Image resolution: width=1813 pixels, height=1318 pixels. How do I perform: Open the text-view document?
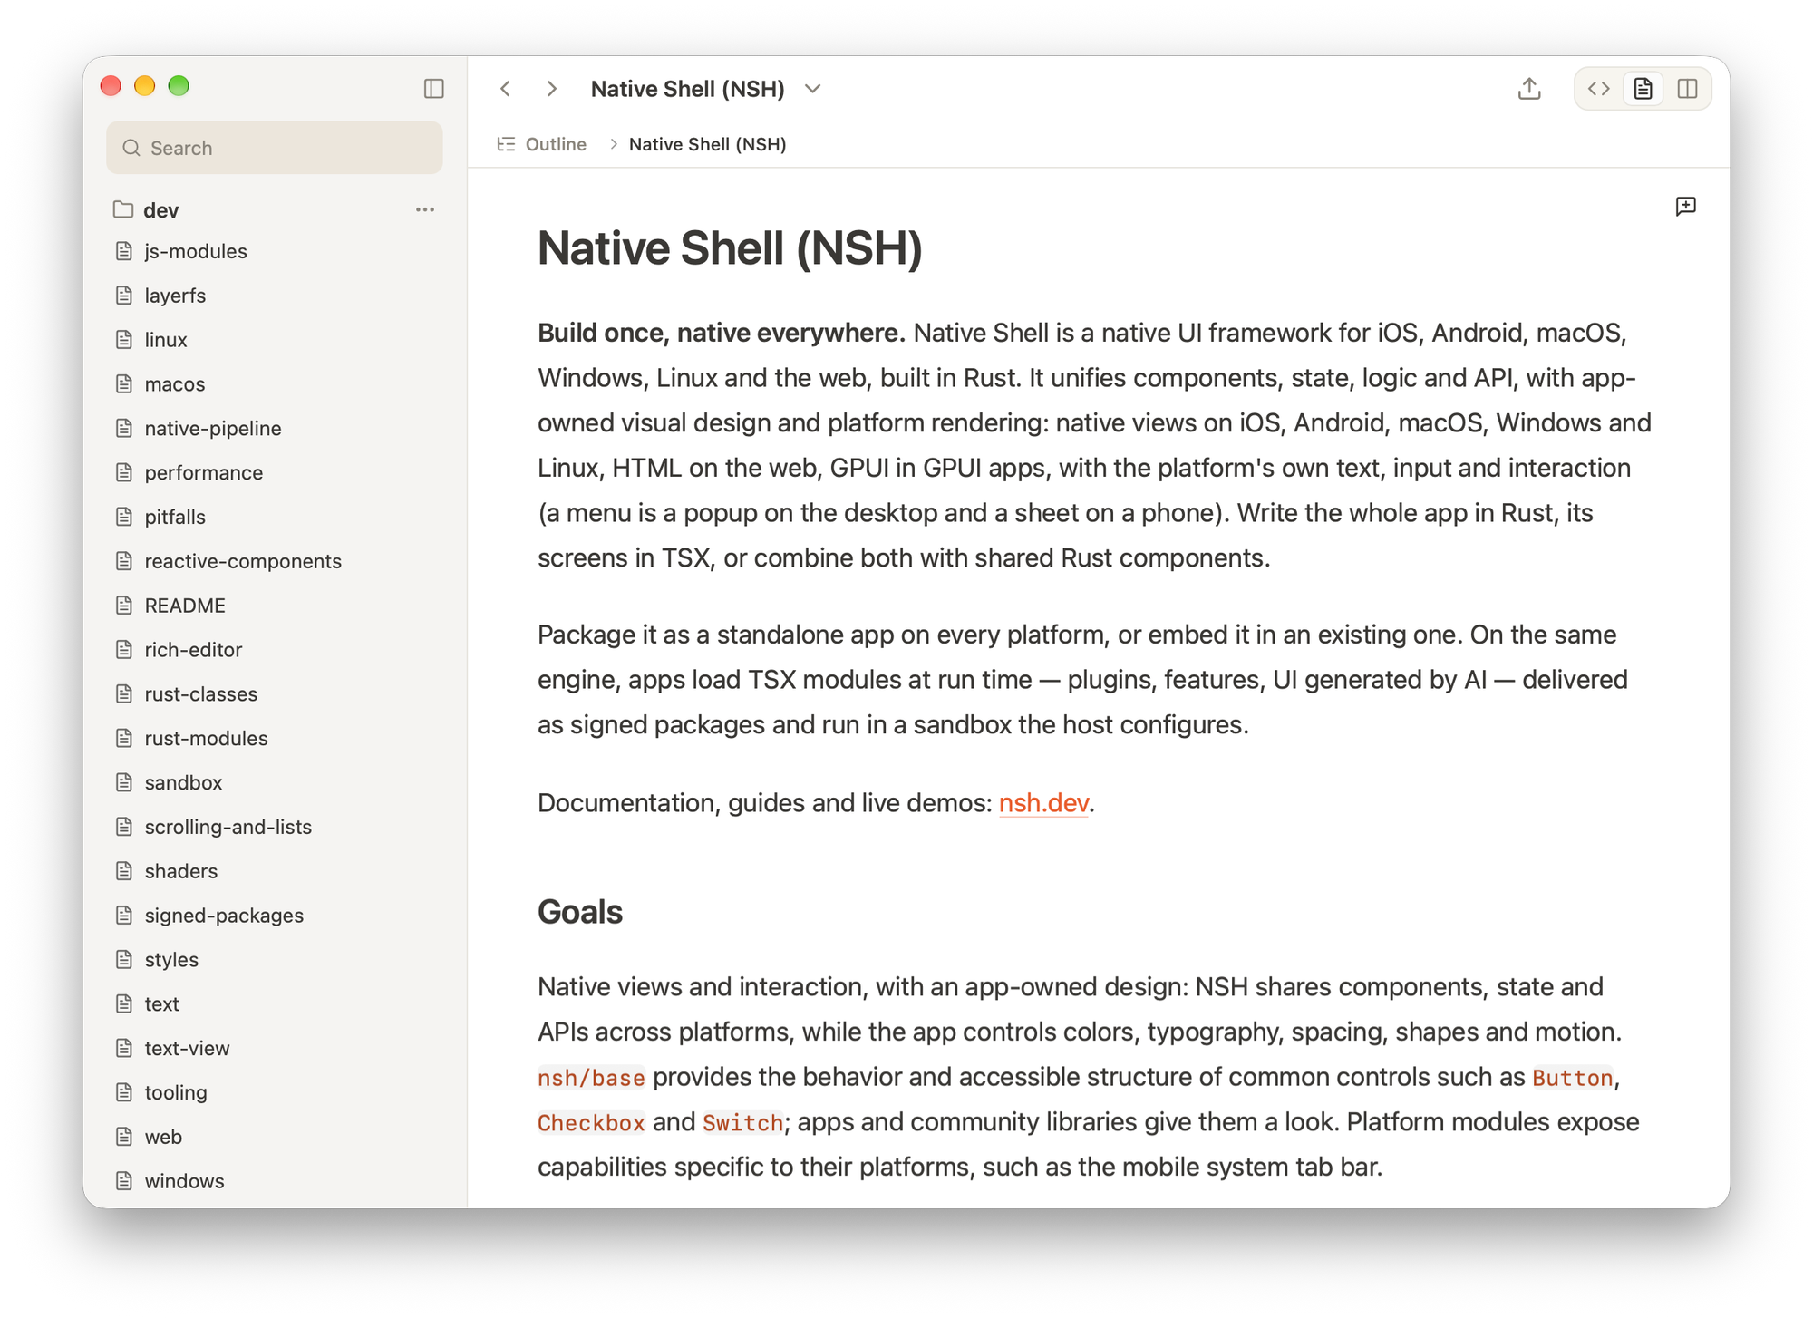click(275, 1048)
